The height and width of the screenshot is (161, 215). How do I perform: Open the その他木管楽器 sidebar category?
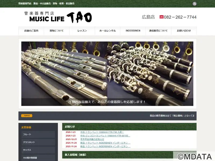pos(38,158)
